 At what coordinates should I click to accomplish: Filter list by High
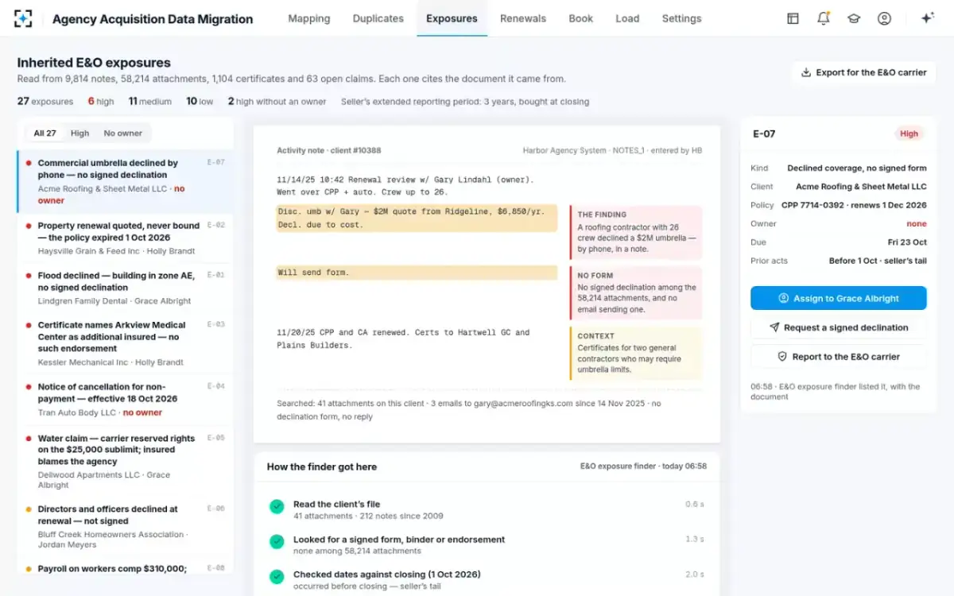pyautogui.click(x=79, y=134)
